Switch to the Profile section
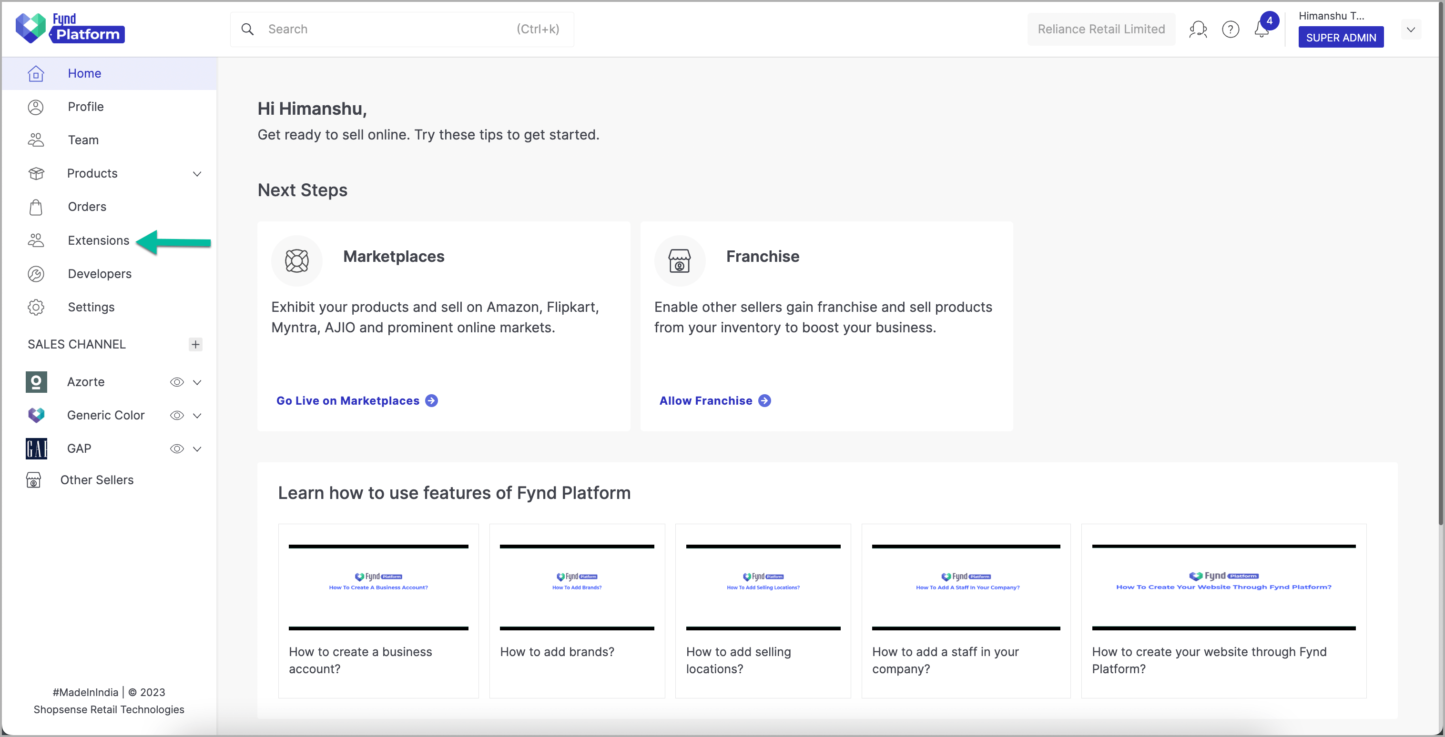This screenshot has height=737, width=1445. (x=85, y=107)
